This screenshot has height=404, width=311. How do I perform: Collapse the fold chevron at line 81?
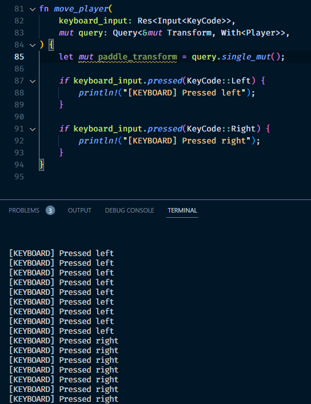(x=33, y=10)
